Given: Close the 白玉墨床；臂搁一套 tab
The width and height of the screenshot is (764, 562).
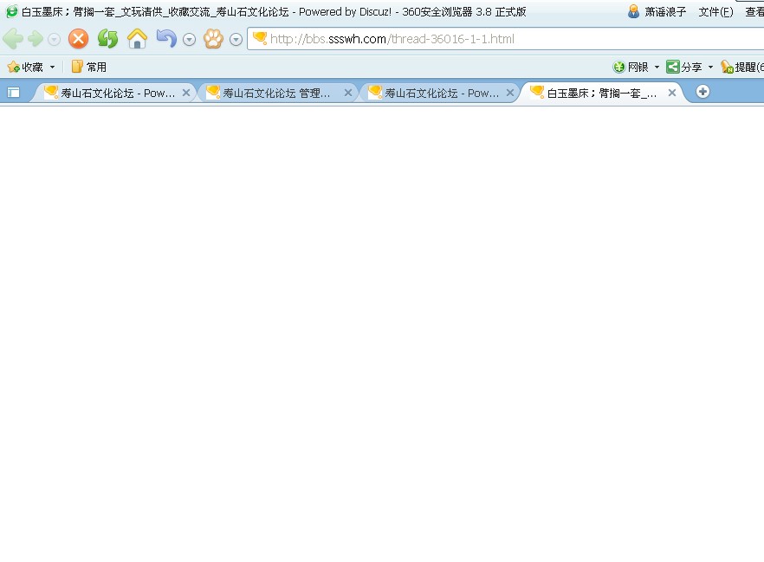Looking at the screenshot, I should coord(672,93).
